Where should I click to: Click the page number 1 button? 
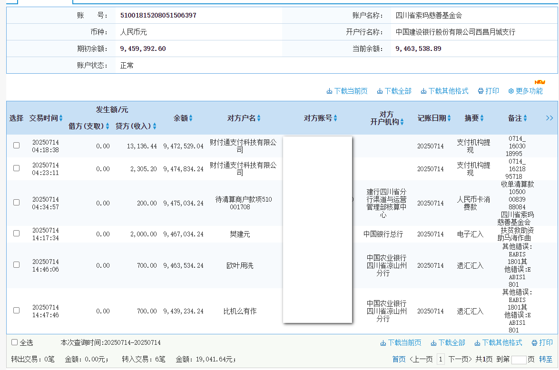[441, 360]
